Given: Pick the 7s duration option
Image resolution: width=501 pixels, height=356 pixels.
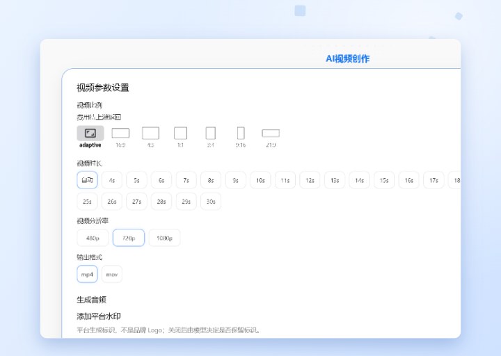Looking at the screenshot, I should tap(186, 180).
